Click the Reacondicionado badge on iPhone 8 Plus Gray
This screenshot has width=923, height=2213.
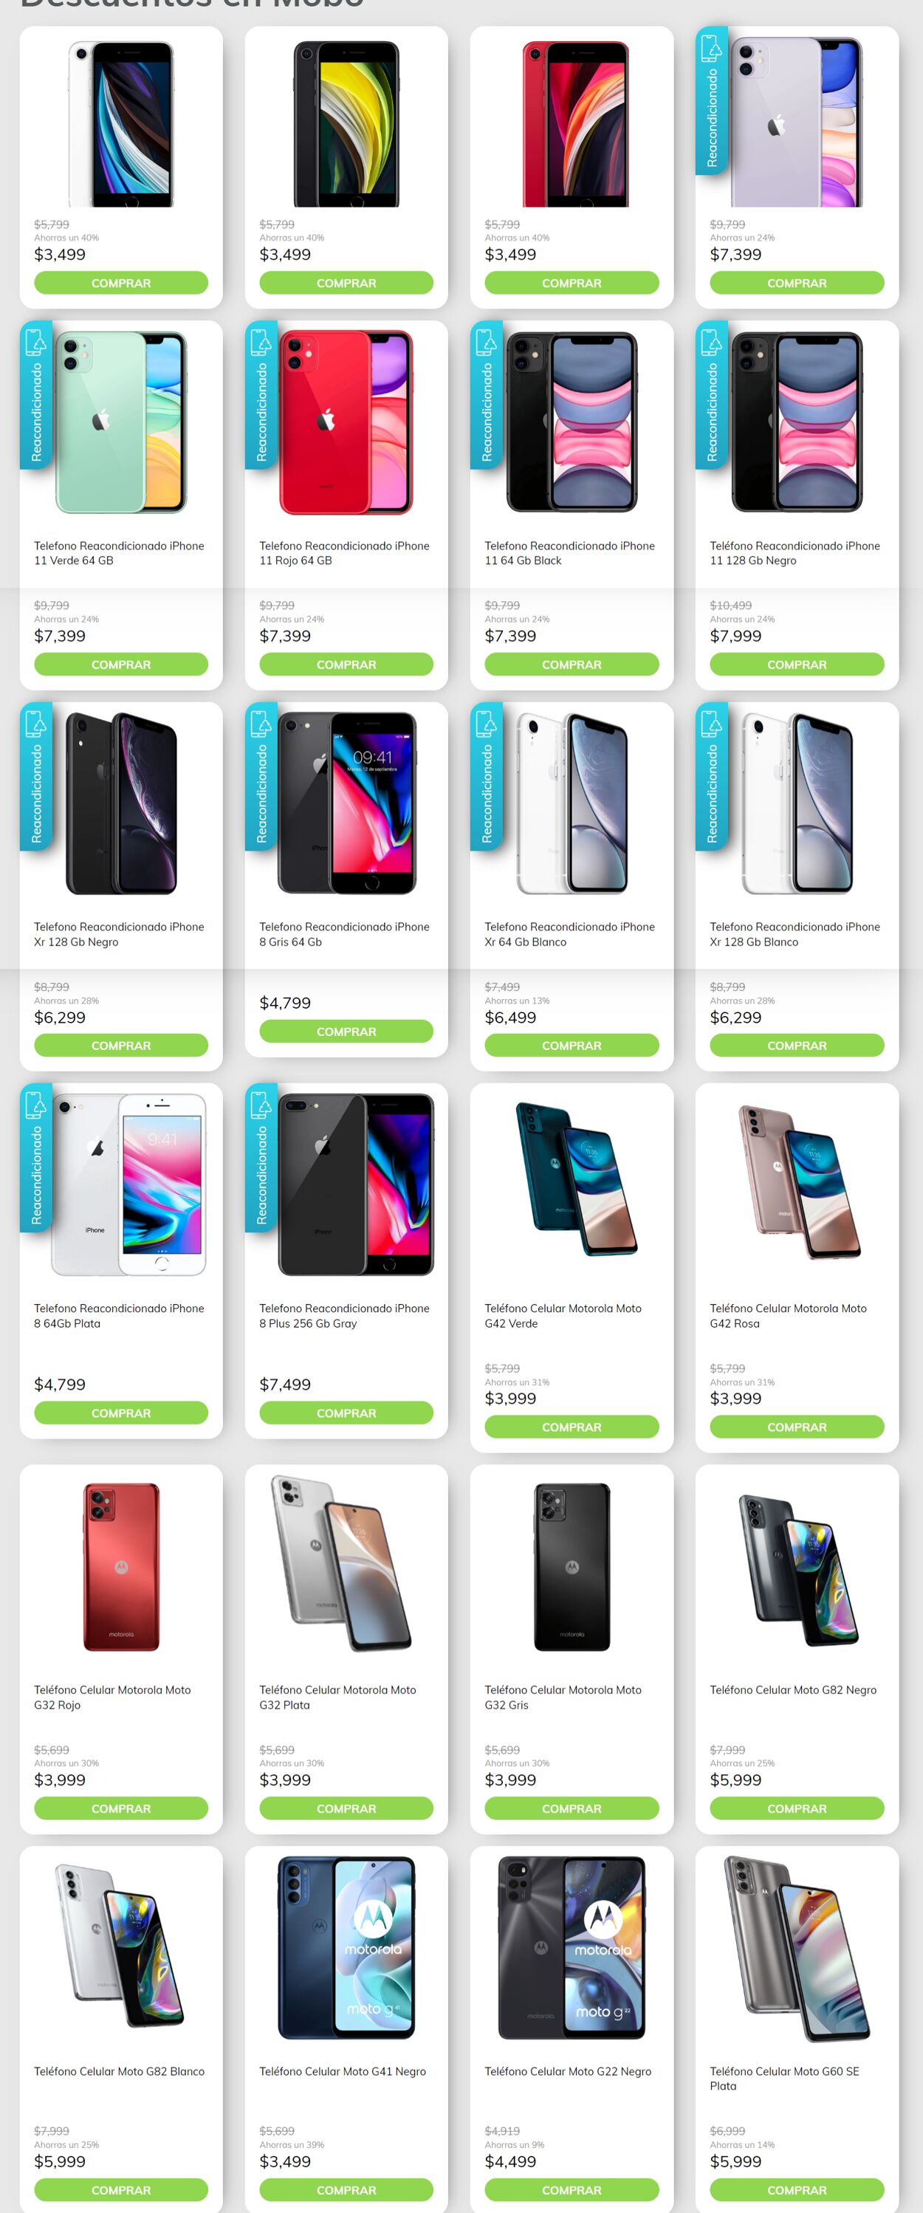coord(261,1158)
